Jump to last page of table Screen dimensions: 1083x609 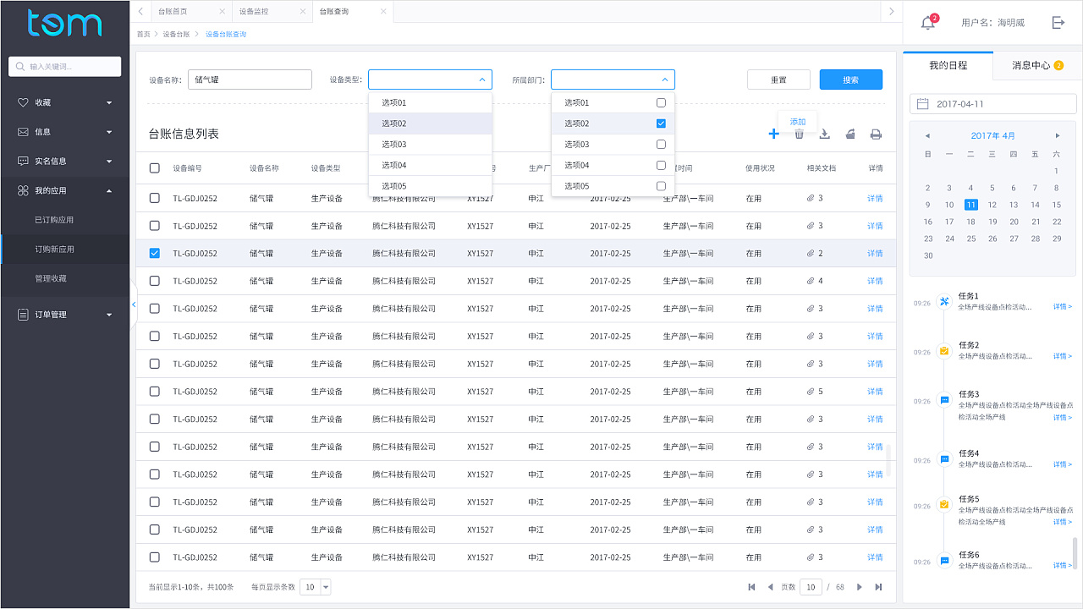coord(878,587)
